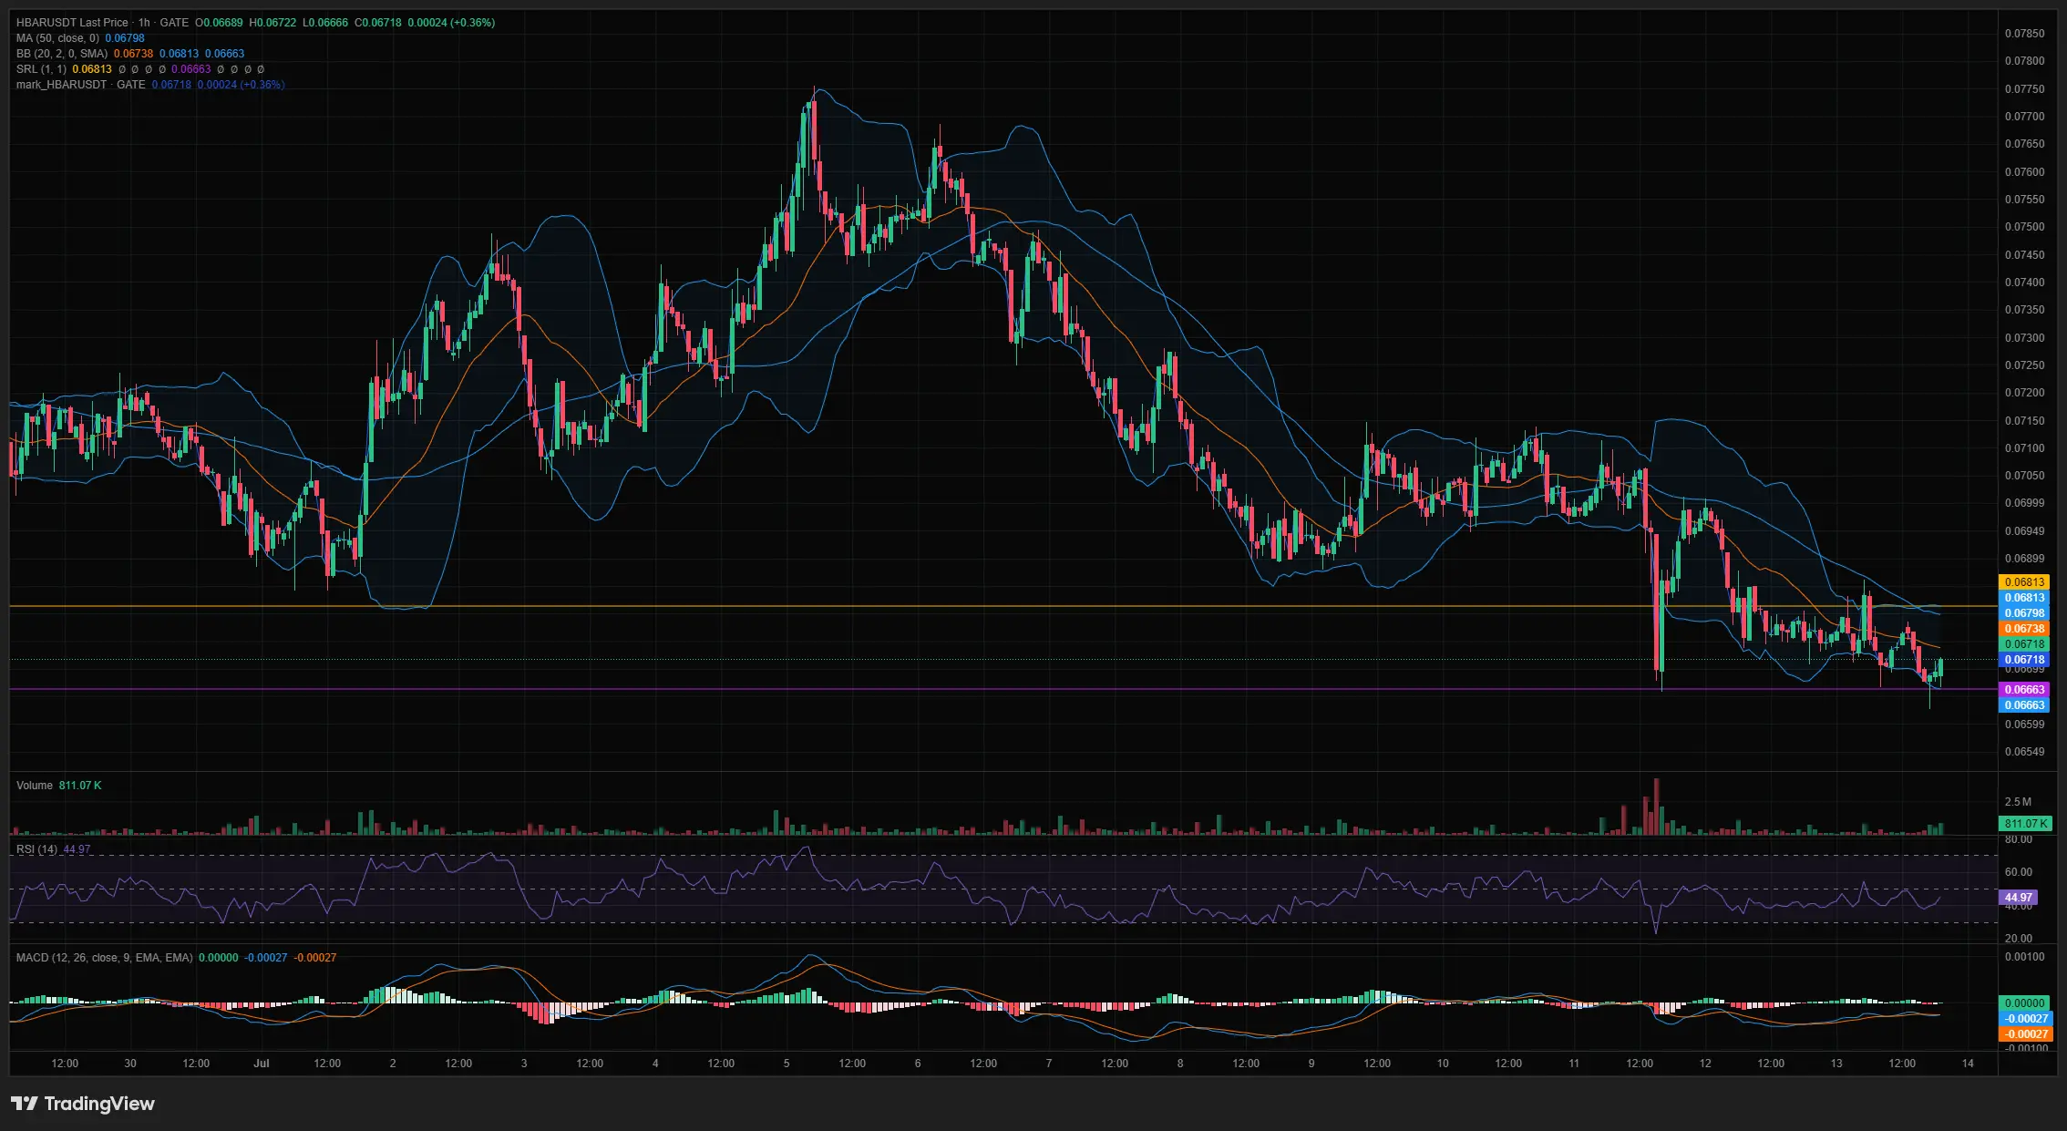Click the 0.06549 price axis label

tap(2024, 751)
